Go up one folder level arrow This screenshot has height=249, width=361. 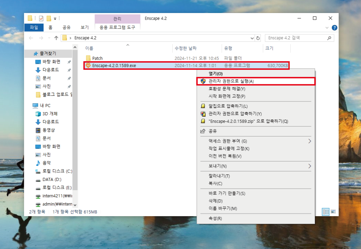coord(56,38)
